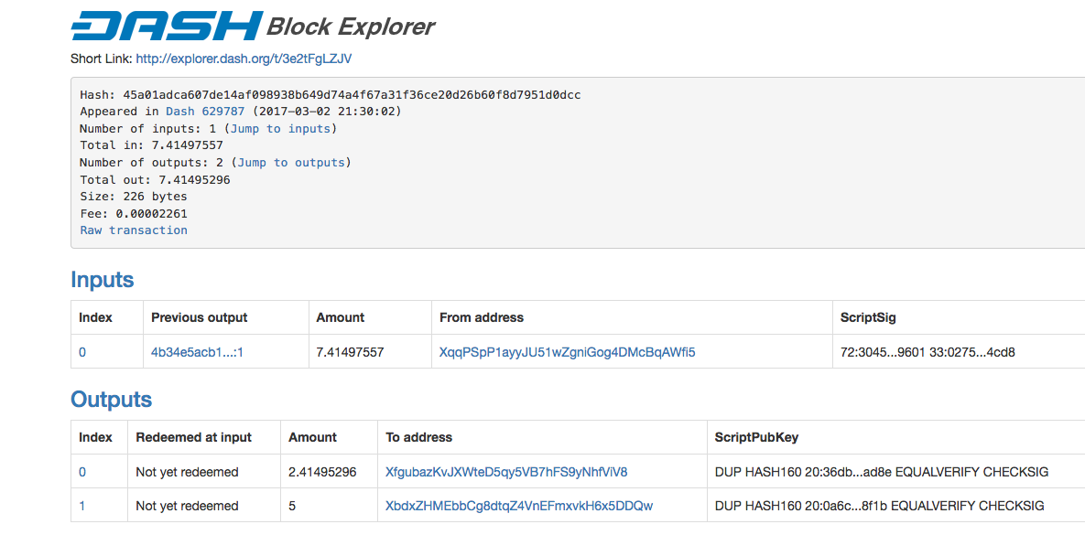Viewport: 1085px width, 535px height.
Task: Click the Size: 226 bytes line
Action: point(134,197)
